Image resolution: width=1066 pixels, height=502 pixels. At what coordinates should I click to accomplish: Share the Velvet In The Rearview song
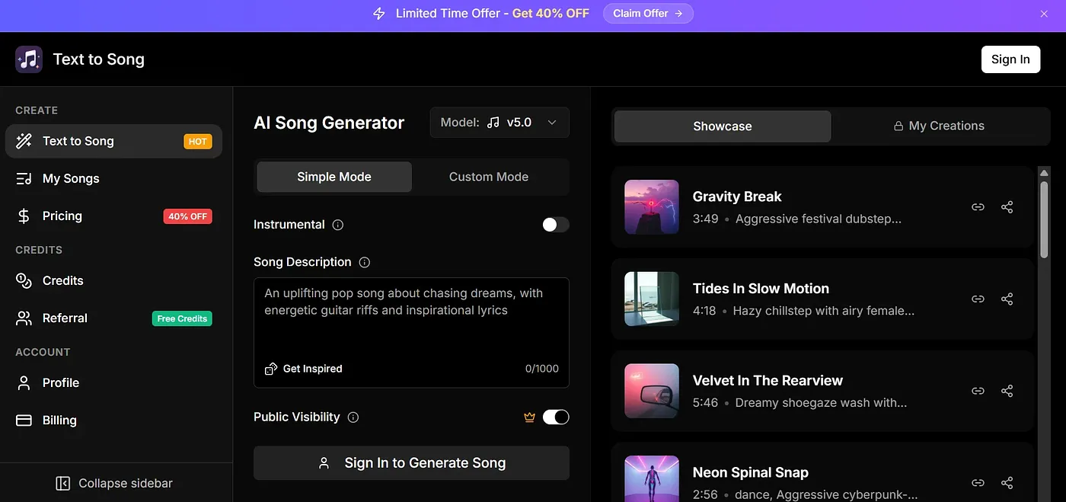[x=1007, y=391]
